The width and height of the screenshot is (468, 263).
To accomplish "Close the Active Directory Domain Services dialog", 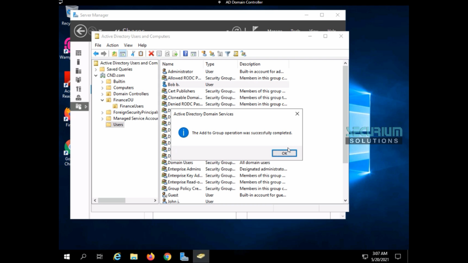I will pyautogui.click(x=297, y=114).
